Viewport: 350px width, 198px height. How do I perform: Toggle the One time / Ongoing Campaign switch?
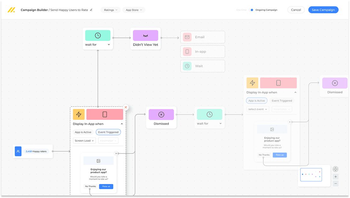(252, 10)
